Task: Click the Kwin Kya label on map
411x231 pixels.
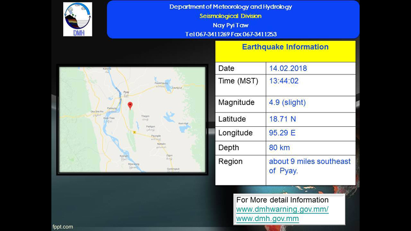Action: pos(183,123)
